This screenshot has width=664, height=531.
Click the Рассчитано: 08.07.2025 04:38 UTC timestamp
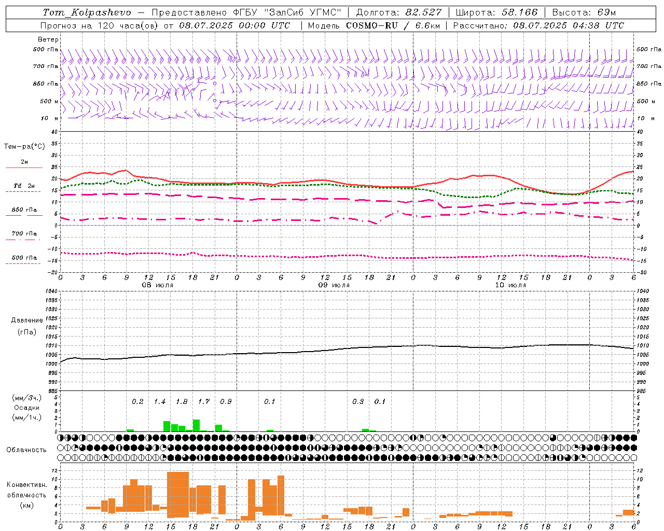tap(538, 25)
